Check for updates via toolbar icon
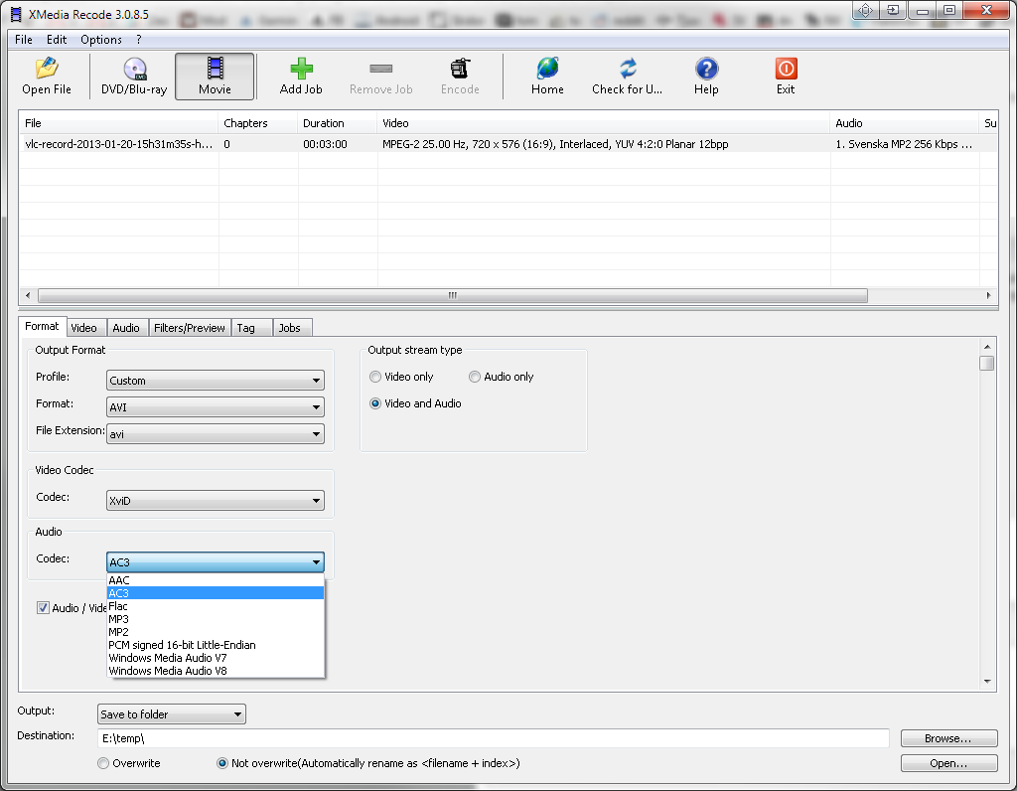1017x791 pixels. (628, 77)
